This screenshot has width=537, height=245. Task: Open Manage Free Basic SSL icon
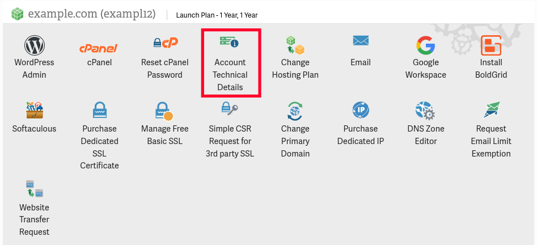coord(165,111)
